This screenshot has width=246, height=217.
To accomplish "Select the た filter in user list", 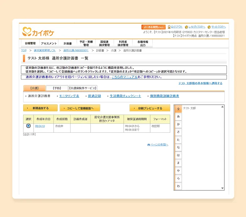I will (178, 140).
